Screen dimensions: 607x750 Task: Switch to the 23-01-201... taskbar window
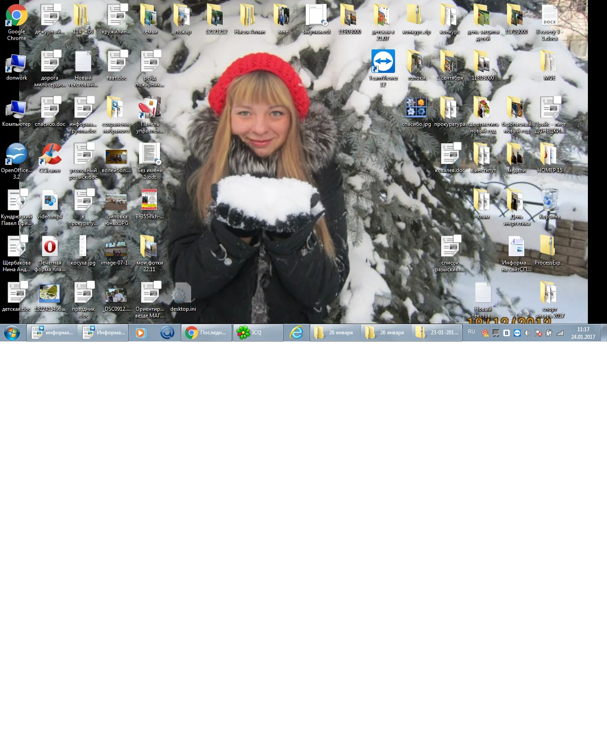[437, 333]
